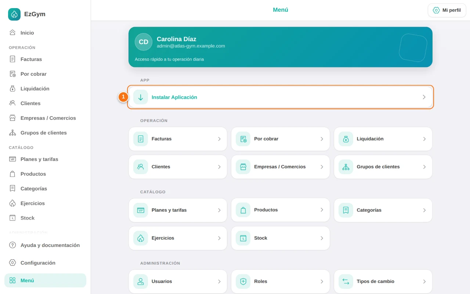Viewport: 470px width, 294px height.
Task: Go to Clientes in the sidebar
Action: point(45,103)
